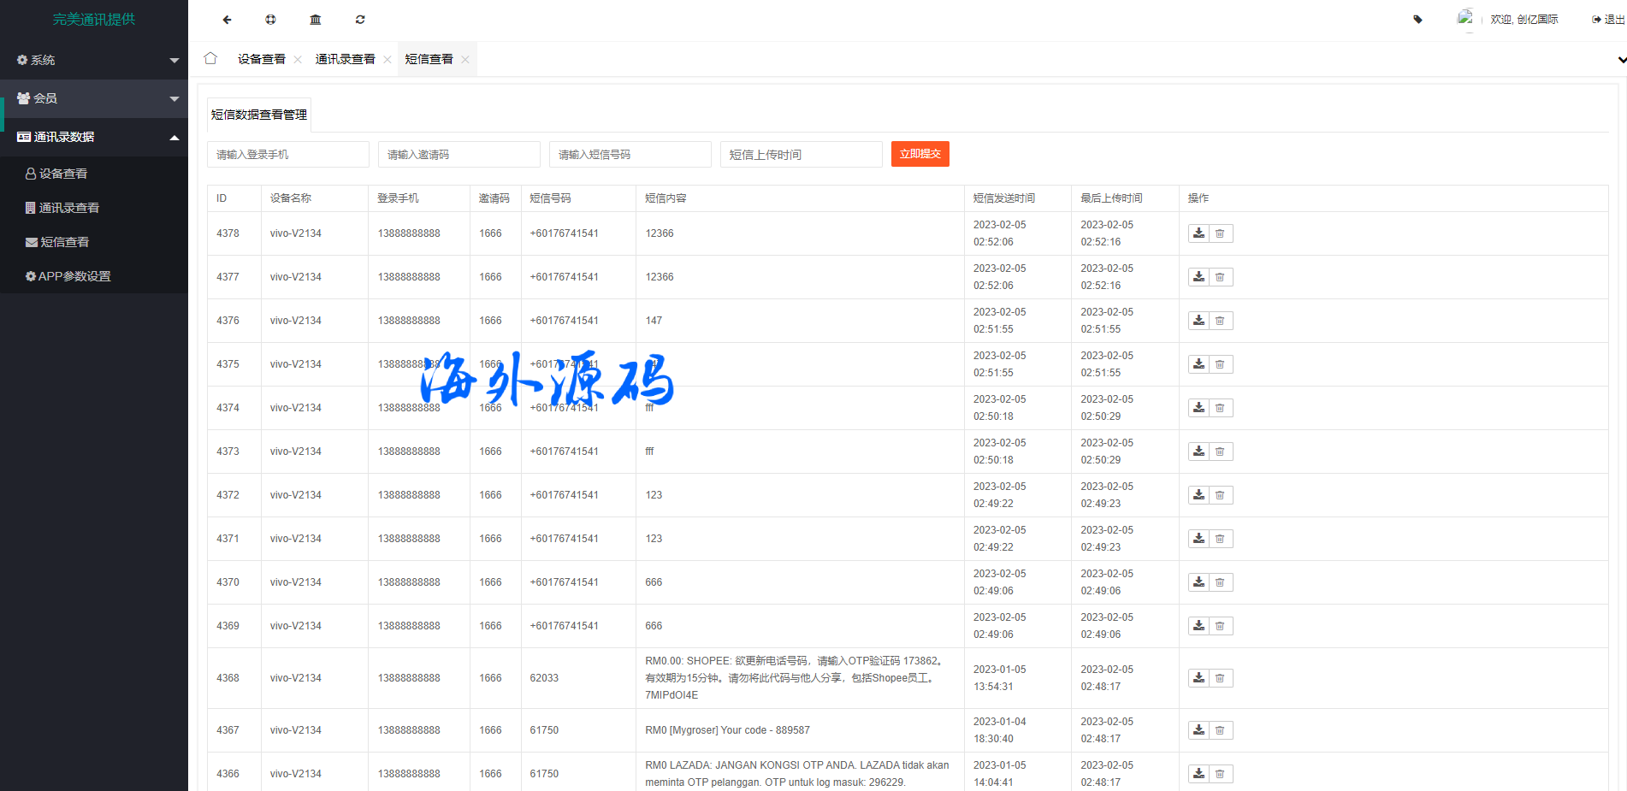Switch to the 通讯录查看 tab

pyautogui.click(x=345, y=59)
